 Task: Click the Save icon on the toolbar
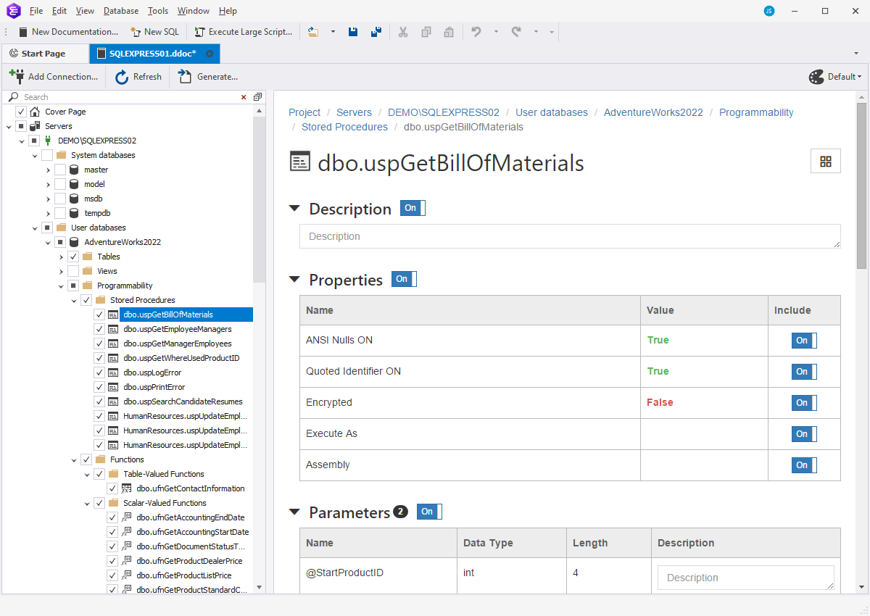(353, 31)
